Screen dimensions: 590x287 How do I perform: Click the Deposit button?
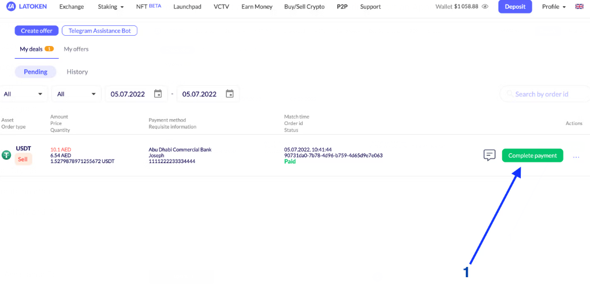point(514,7)
